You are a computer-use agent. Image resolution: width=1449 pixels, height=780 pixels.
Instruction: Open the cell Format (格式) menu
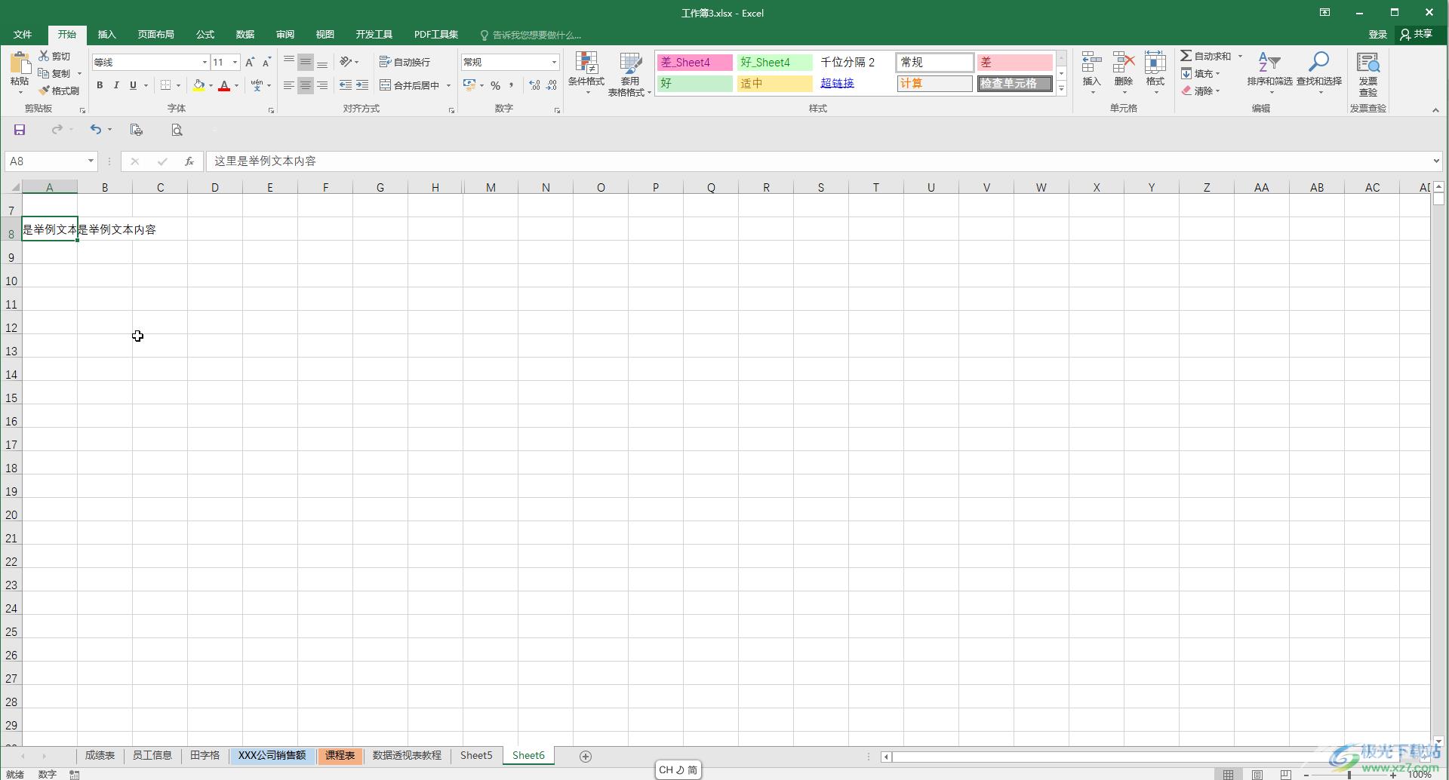(1155, 73)
